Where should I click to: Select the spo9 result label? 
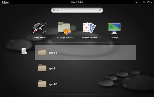[52, 68]
